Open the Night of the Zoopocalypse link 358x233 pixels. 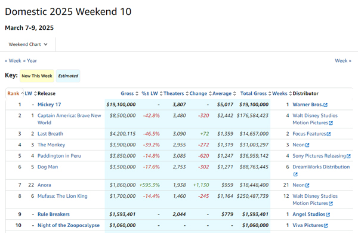point(69,225)
